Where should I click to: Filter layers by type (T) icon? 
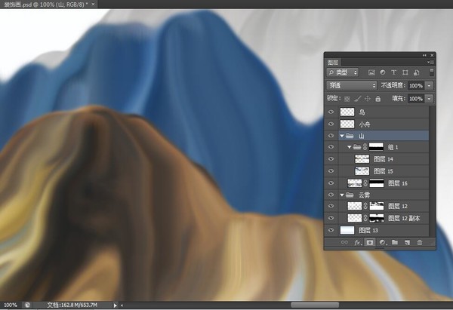click(393, 72)
